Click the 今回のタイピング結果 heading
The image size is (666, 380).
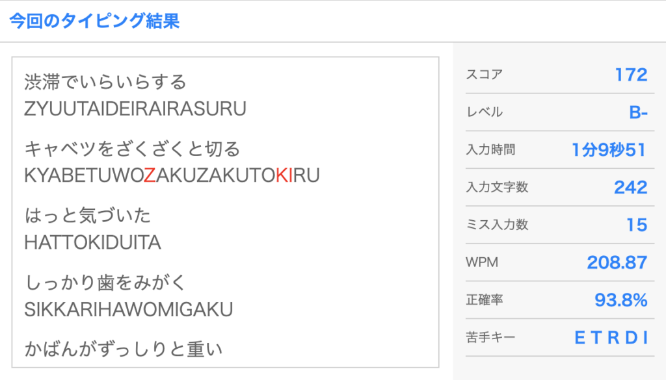point(94,21)
